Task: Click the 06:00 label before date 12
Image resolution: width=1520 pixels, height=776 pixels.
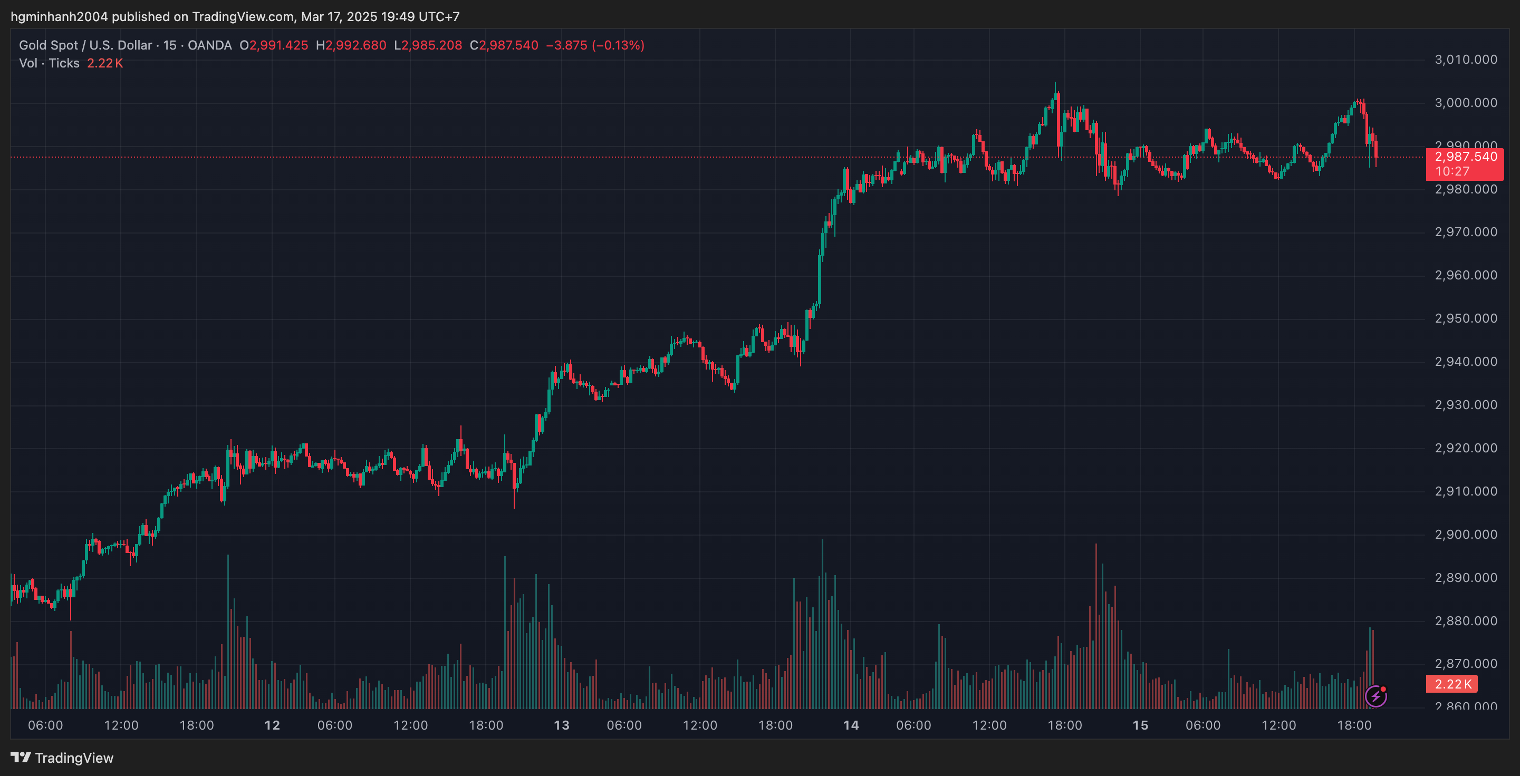Action: (45, 725)
